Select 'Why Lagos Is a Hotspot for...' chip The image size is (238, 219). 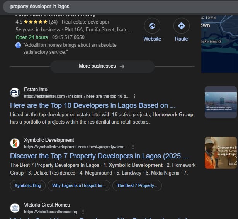tap(79, 185)
